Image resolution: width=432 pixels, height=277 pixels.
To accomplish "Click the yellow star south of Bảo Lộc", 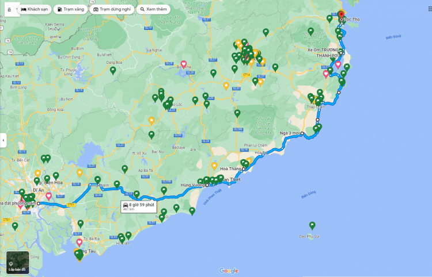I will pos(151,121).
